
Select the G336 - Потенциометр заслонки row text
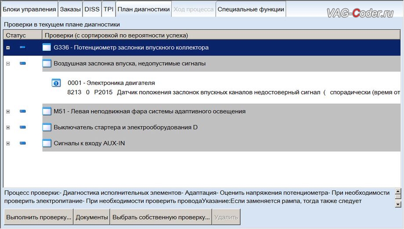click(x=131, y=47)
